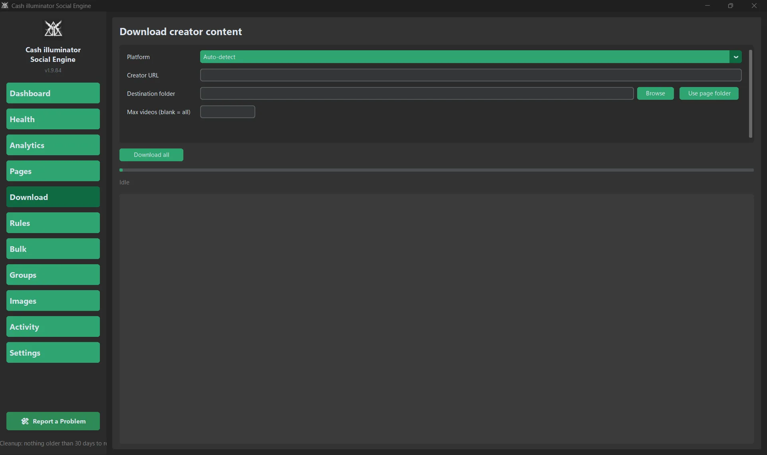This screenshot has width=767, height=455.
Task: Expand the Platform dropdown arrow
Action: point(735,57)
